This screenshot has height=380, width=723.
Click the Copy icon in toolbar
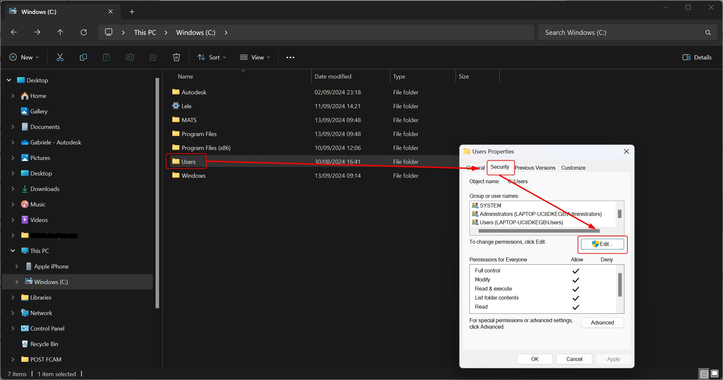click(x=83, y=57)
